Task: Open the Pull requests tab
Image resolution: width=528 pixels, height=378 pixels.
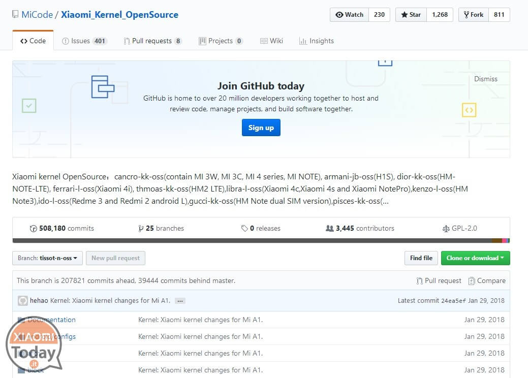Action: (153, 41)
